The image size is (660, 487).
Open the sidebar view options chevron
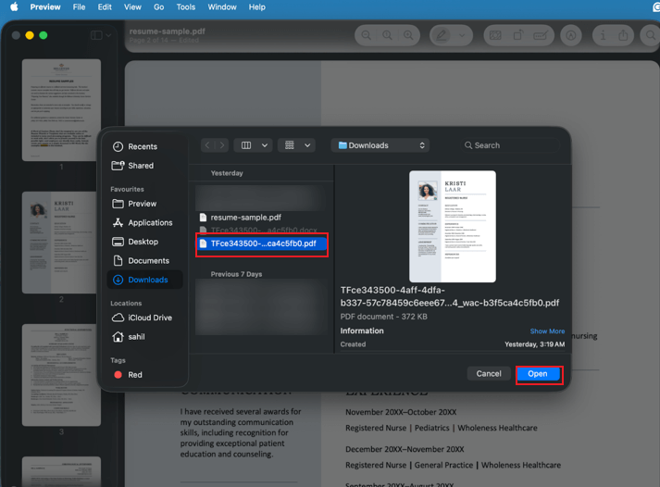click(x=108, y=35)
